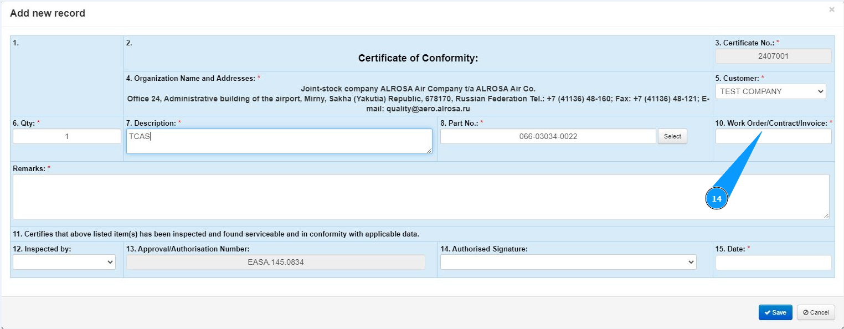Save the new certificate record
This screenshot has width=844, height=329.
(775, 312)
